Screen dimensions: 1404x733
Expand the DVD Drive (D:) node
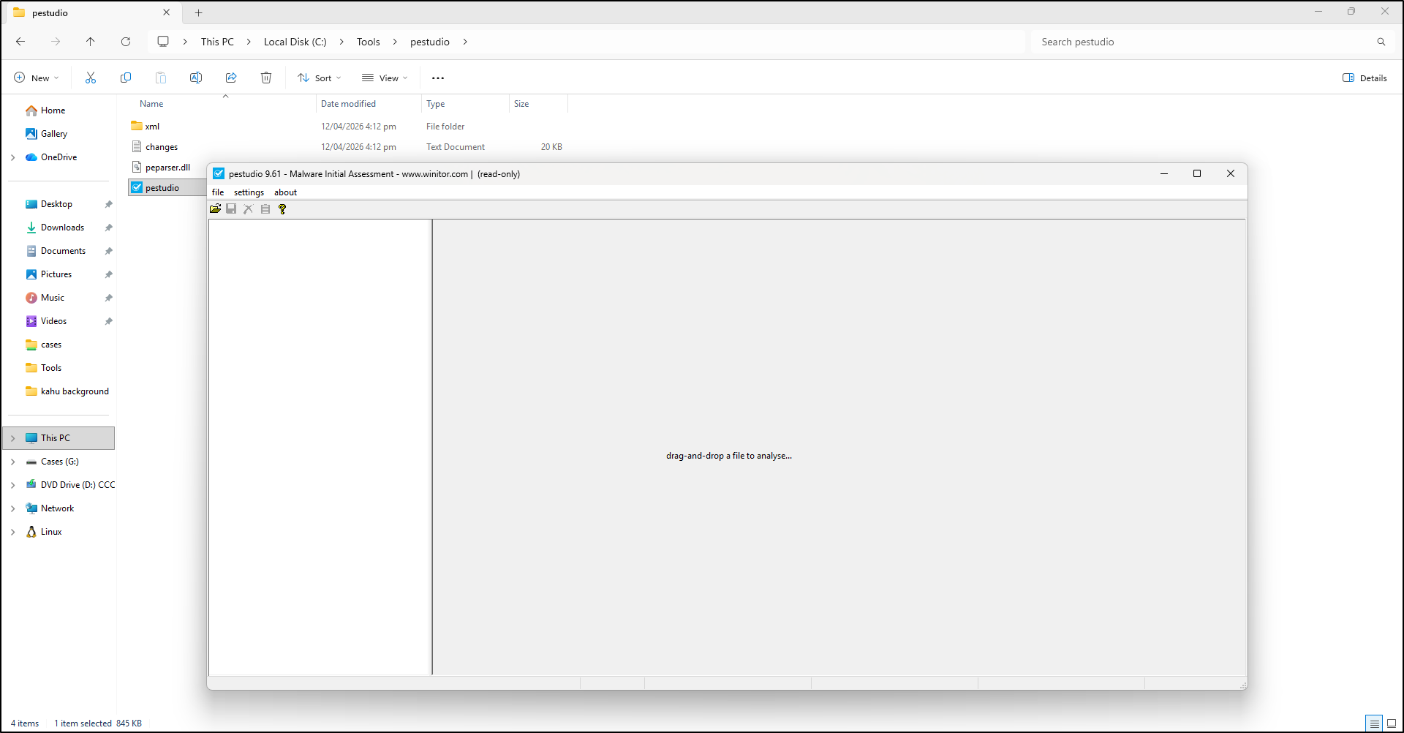click(x=13, y=485)
